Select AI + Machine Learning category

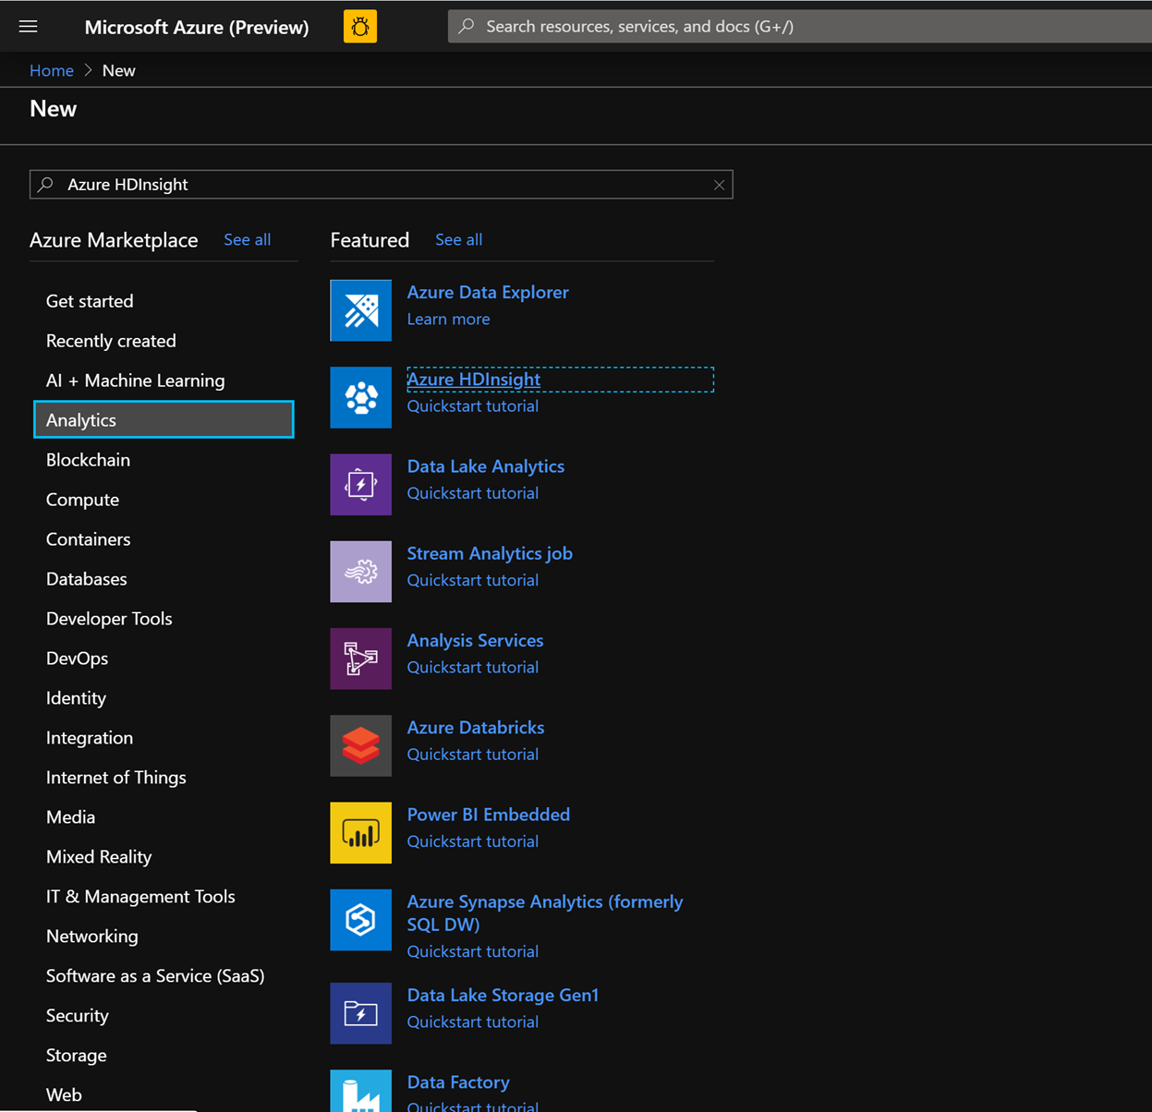(136, 381)
